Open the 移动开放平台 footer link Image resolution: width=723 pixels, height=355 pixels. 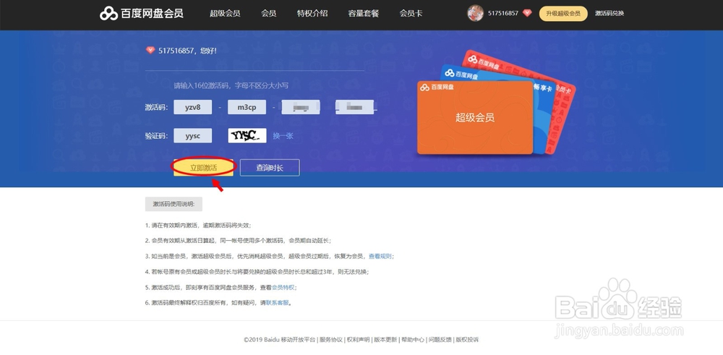[x=299, y=340]
